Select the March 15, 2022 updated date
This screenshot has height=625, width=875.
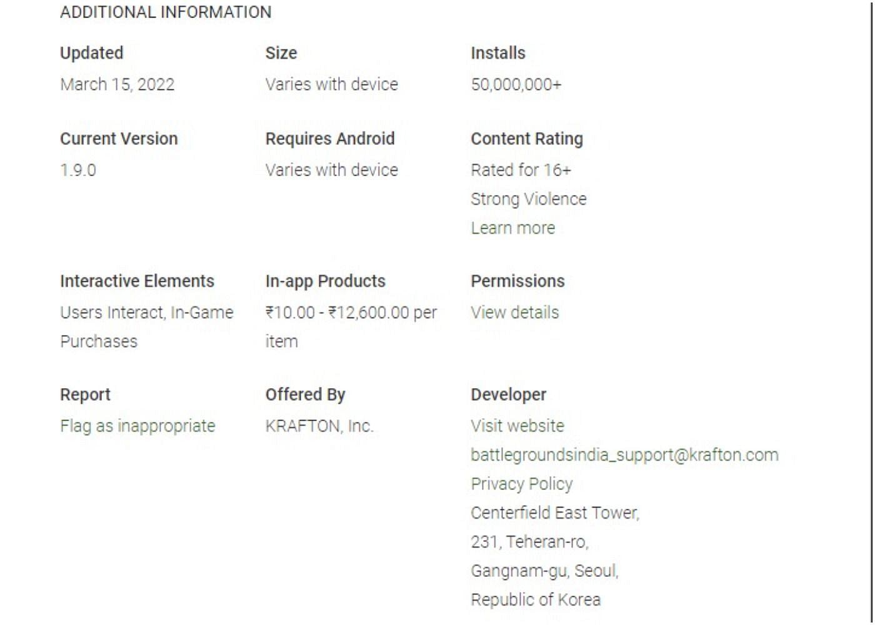(117, 84)
